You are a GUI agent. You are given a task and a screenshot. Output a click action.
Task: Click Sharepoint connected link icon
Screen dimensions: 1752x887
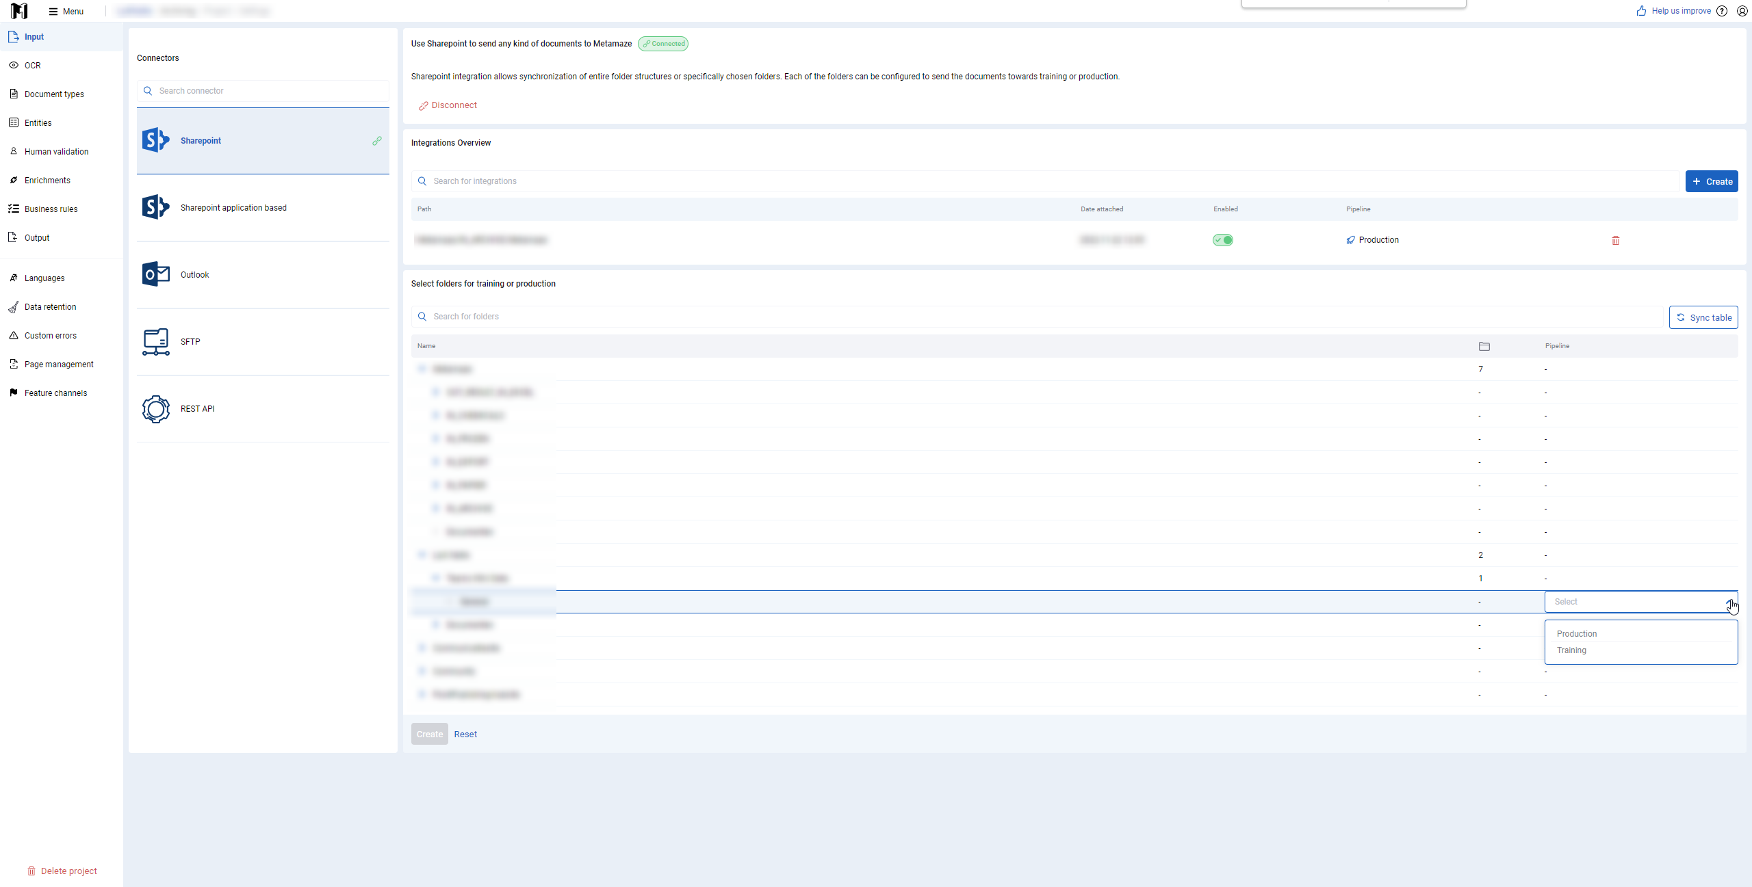[x=377, y=141]
